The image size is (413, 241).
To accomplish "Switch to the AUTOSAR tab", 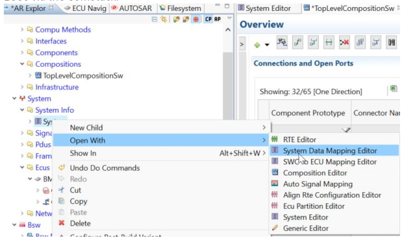I will point(132,8).
